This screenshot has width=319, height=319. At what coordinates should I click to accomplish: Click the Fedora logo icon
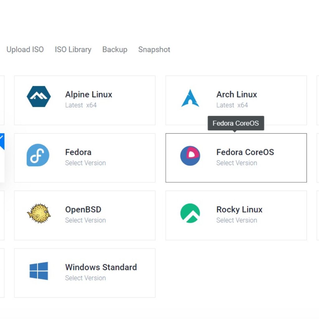pyautogui.click(x=38, y=155)
